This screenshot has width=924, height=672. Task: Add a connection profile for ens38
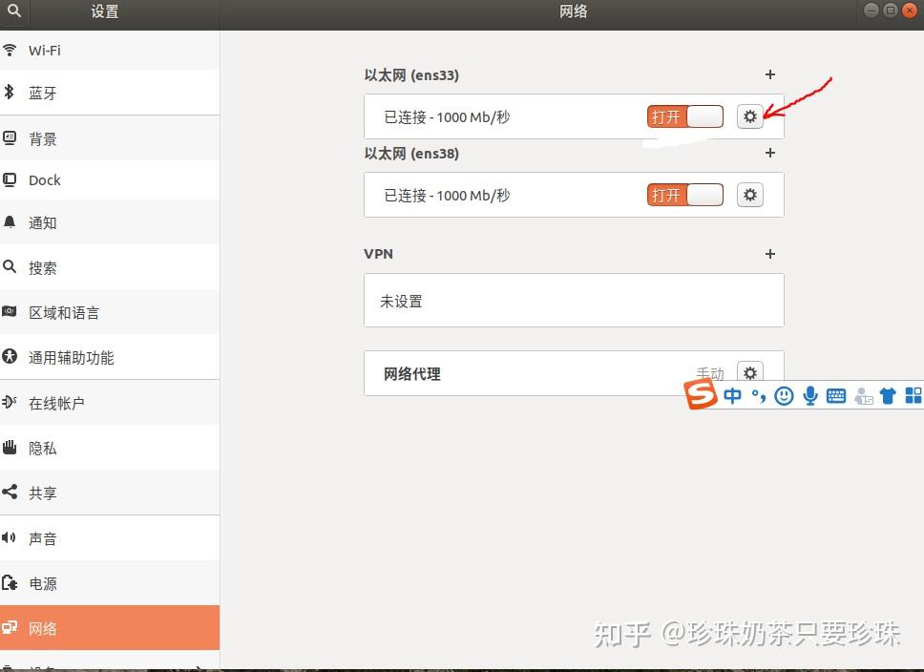point(769,153)
